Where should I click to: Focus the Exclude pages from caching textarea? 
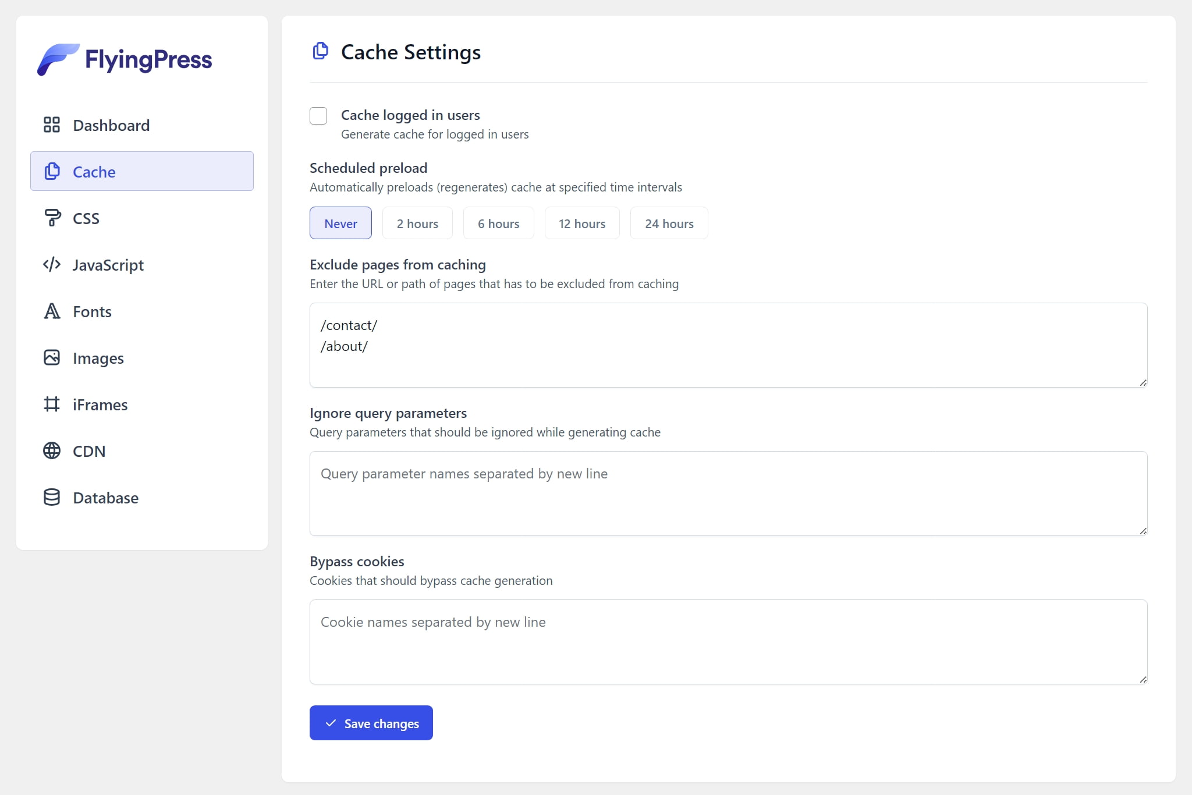pyautogui.click(x=729, y=345)
